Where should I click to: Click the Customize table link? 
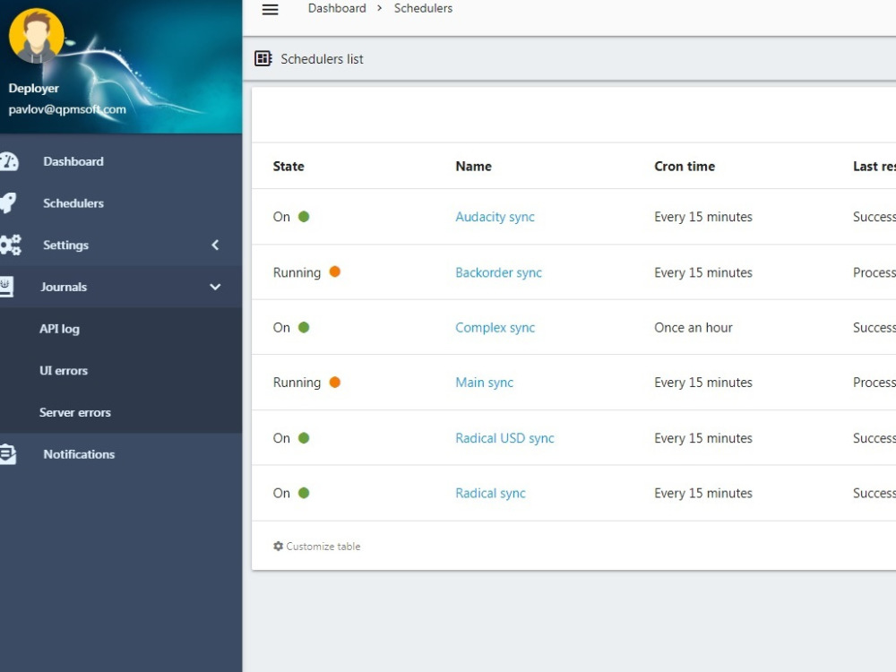(323, 547)
